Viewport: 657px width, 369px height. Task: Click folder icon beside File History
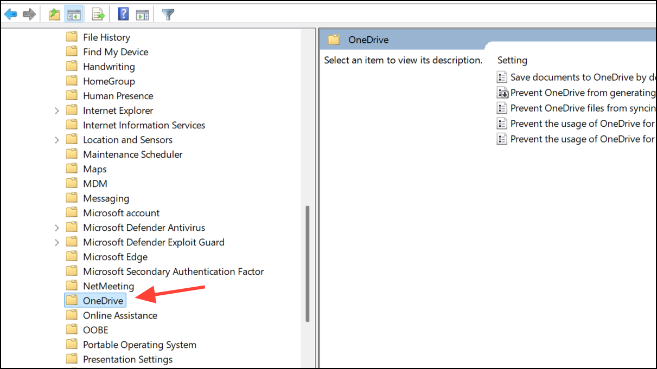coord(72,37)
